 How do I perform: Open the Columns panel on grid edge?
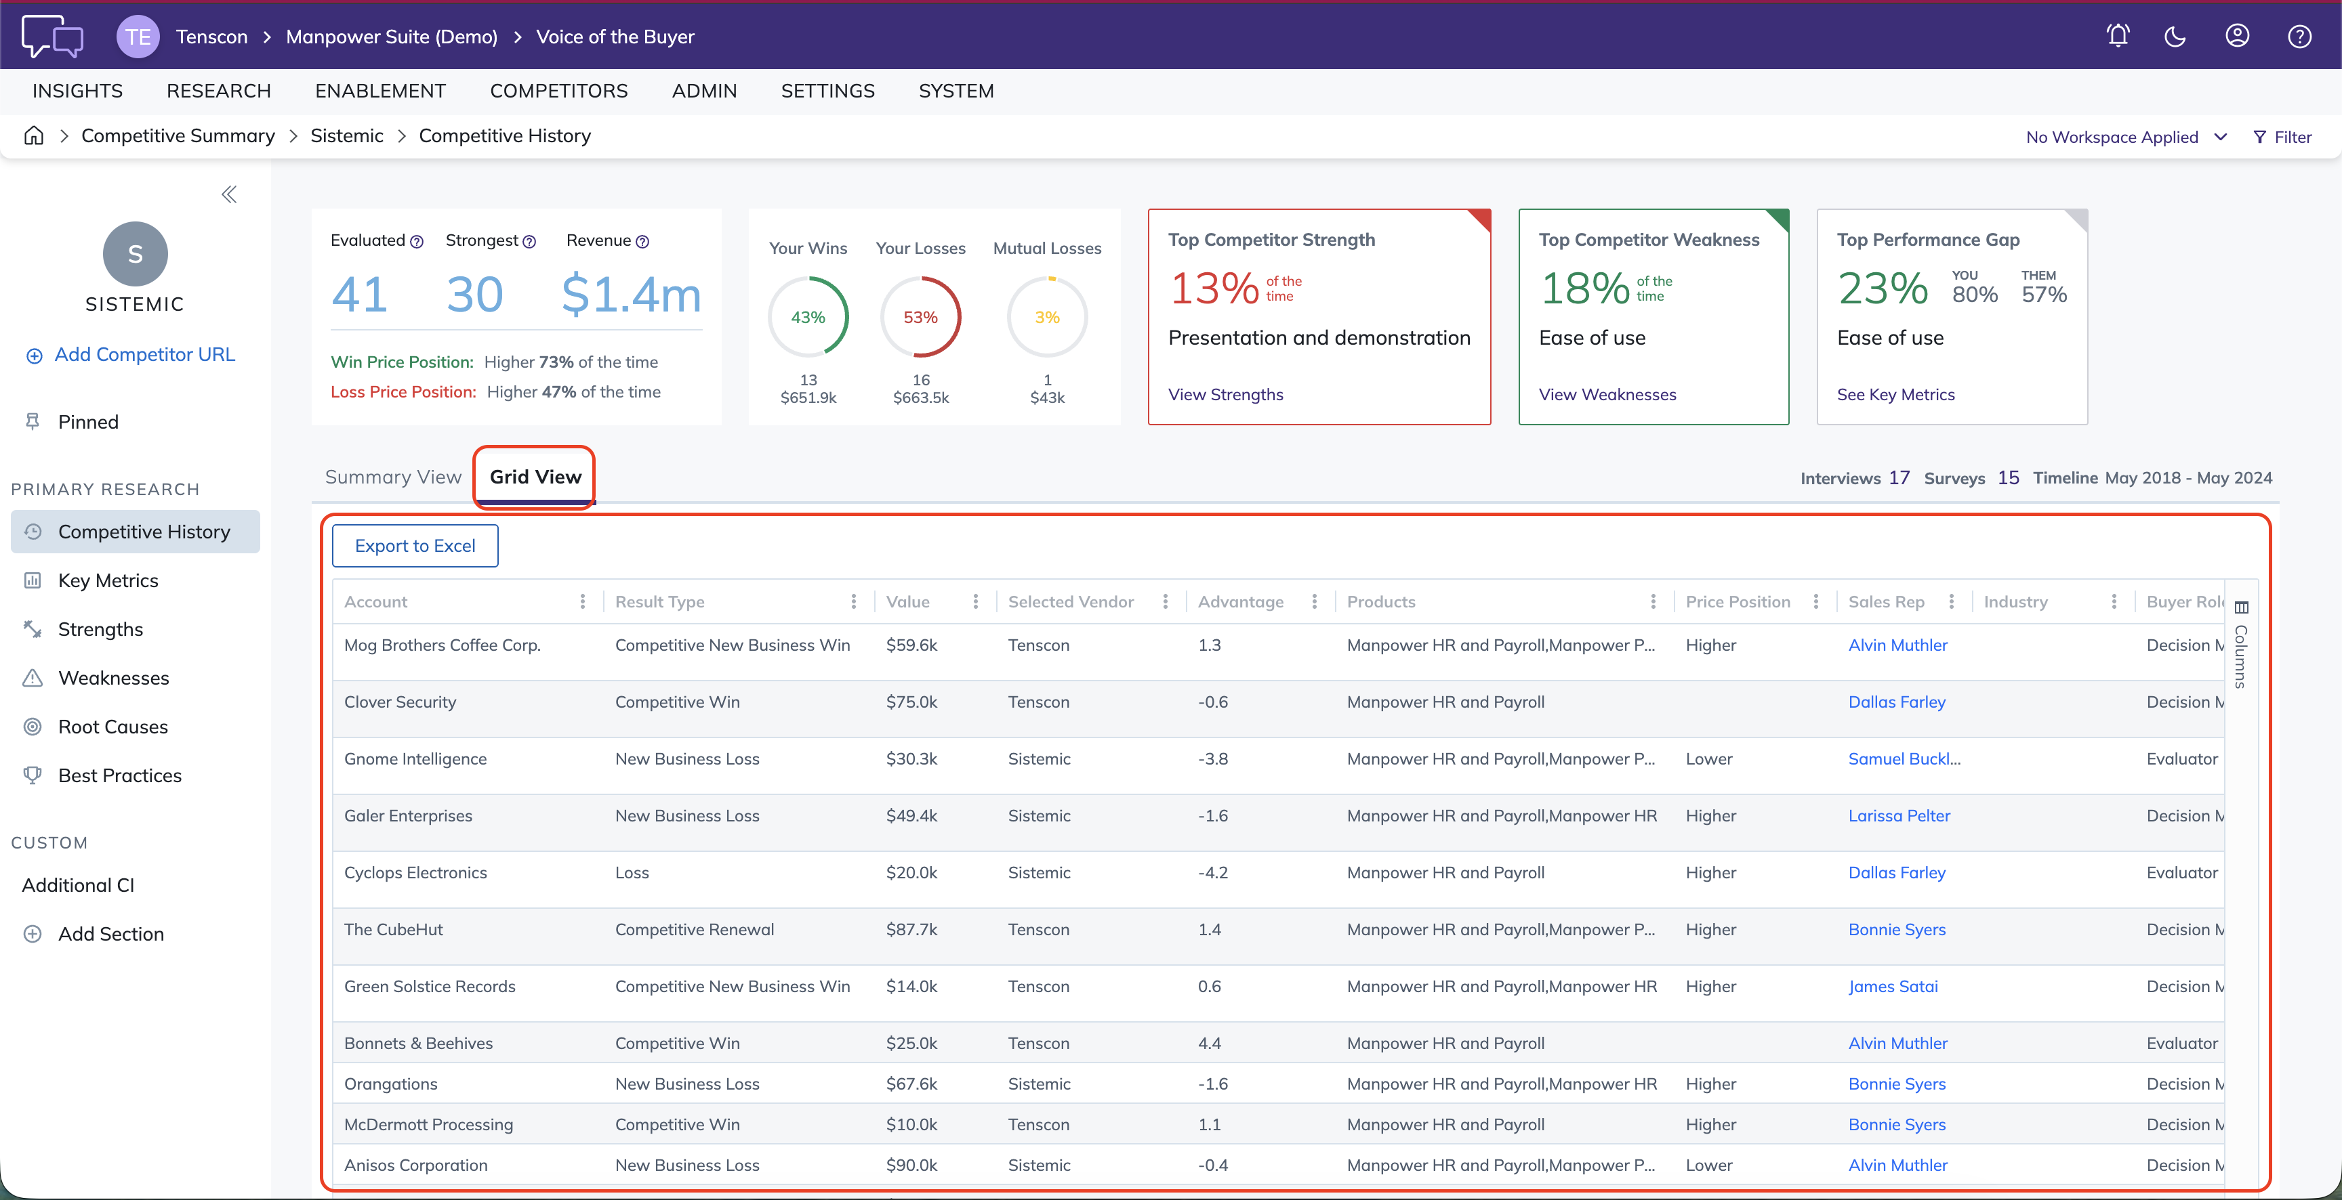tap(2241, 644)
